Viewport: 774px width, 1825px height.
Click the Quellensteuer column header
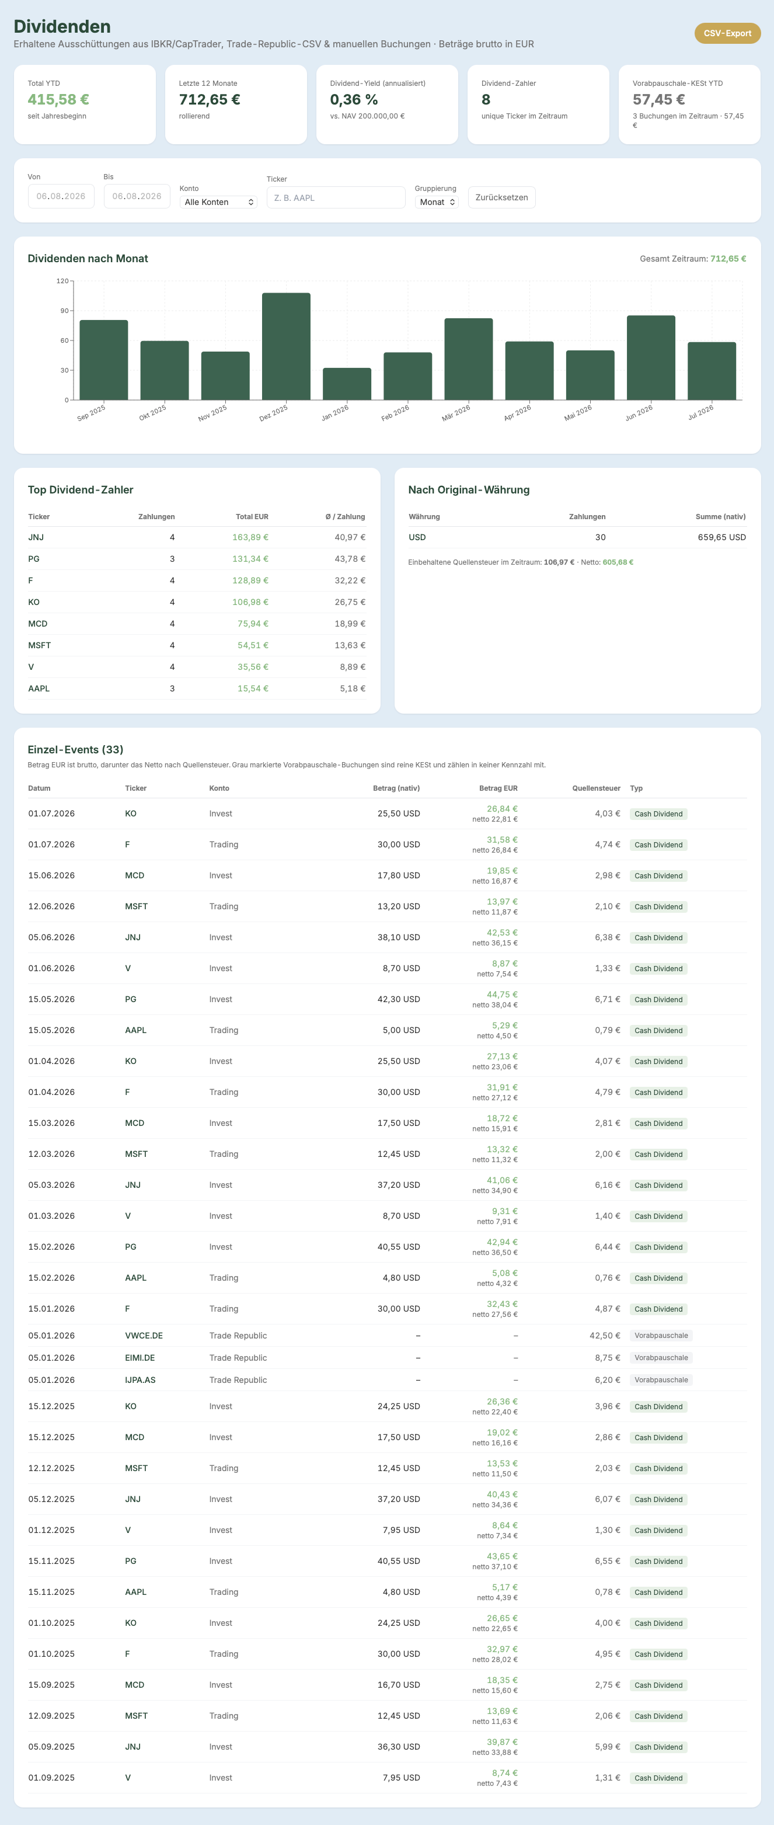click(596, 788)
